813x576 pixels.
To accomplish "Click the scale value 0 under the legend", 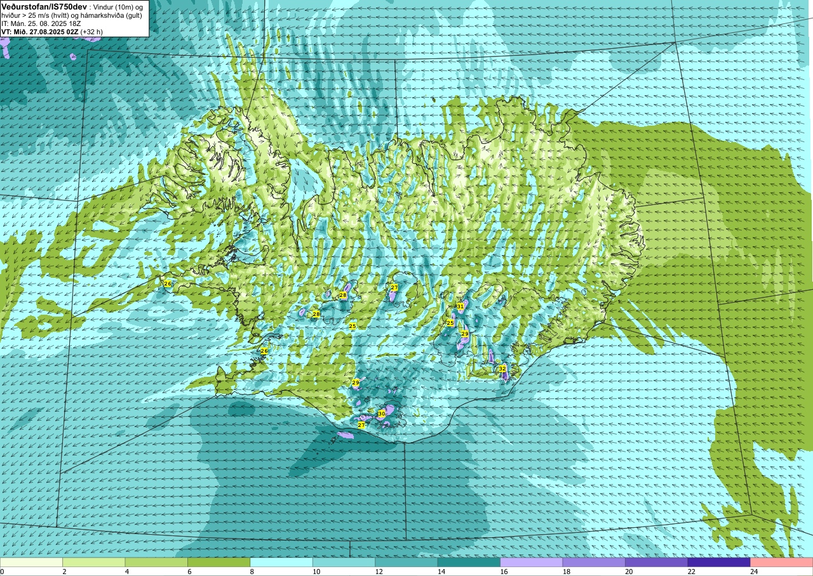I will click(3, 572).
